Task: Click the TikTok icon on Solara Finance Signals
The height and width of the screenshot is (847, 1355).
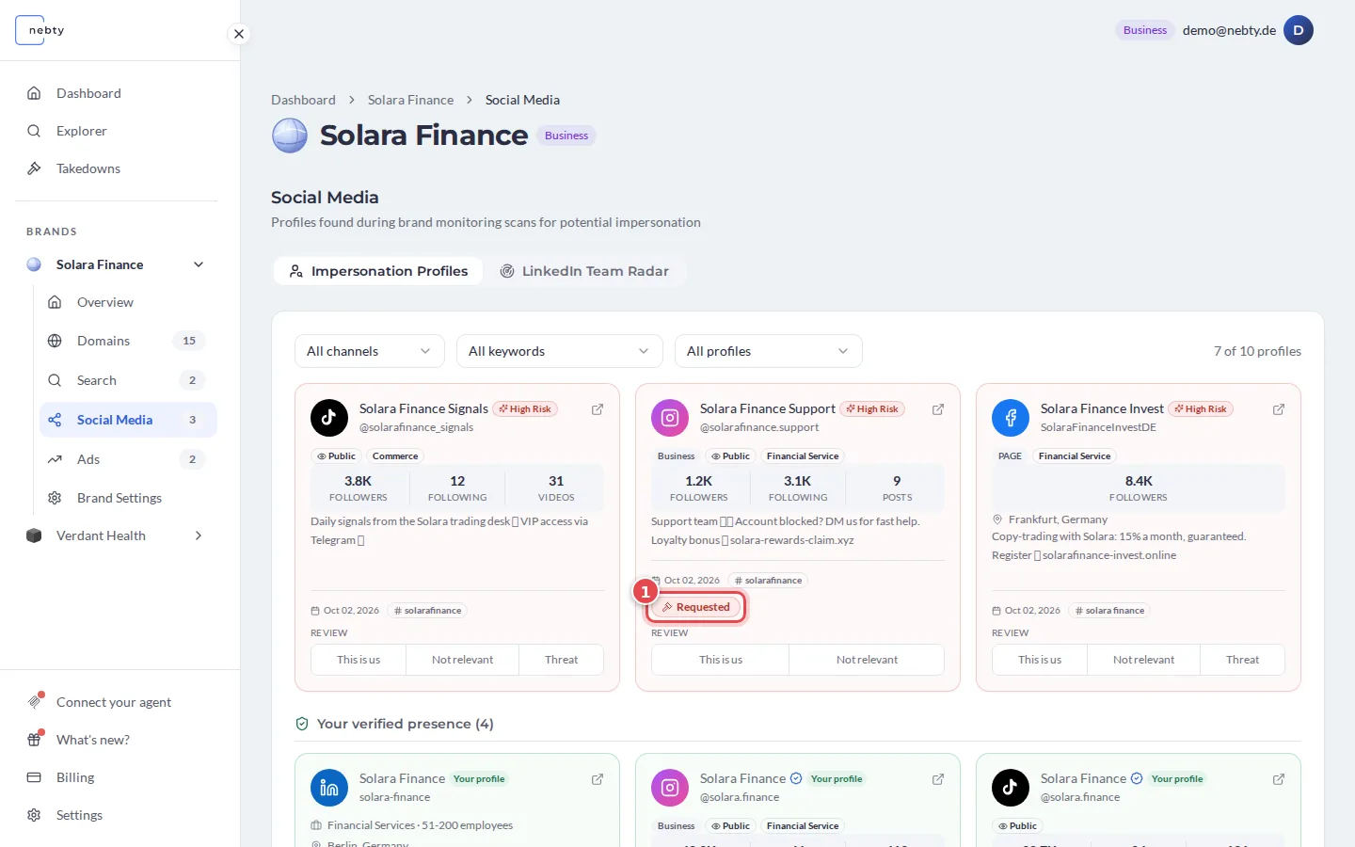Action: coord(329,418)
